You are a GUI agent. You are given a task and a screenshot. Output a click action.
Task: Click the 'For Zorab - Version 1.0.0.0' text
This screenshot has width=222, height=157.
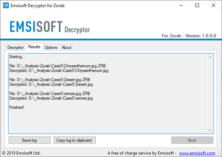click(x=189, y=36)
